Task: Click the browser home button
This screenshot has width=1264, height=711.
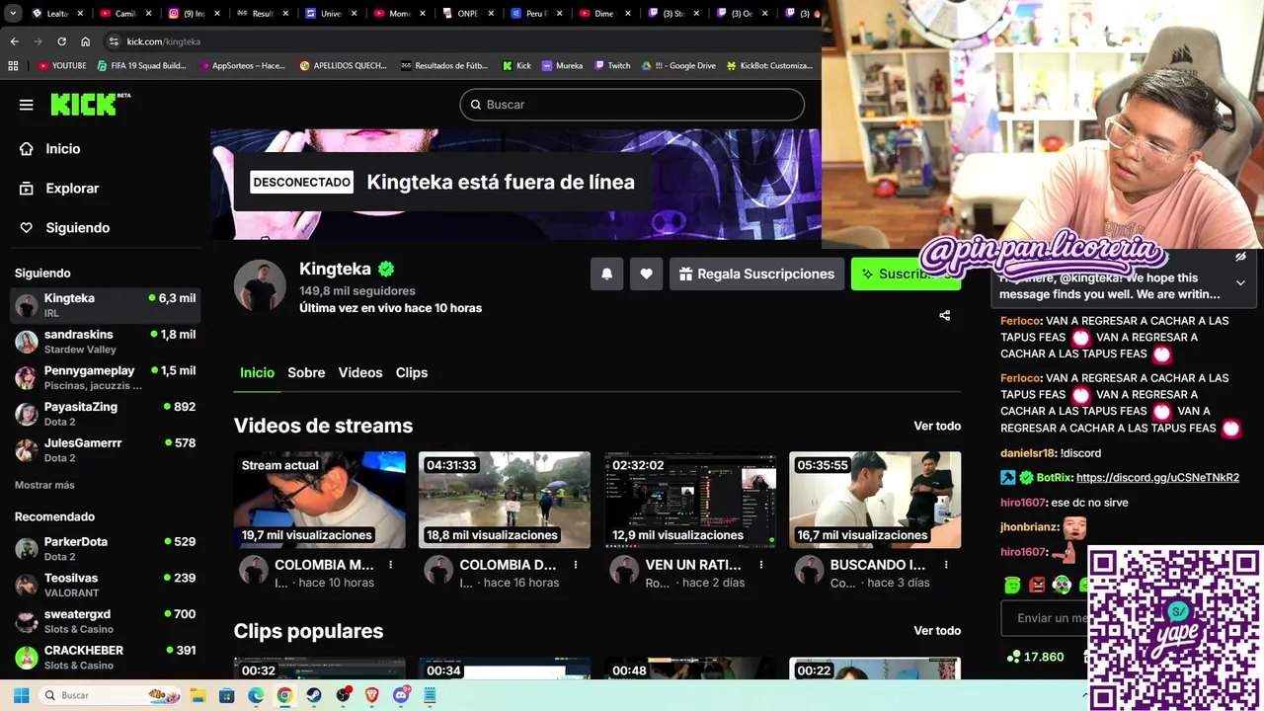Action: click(85, 41)
